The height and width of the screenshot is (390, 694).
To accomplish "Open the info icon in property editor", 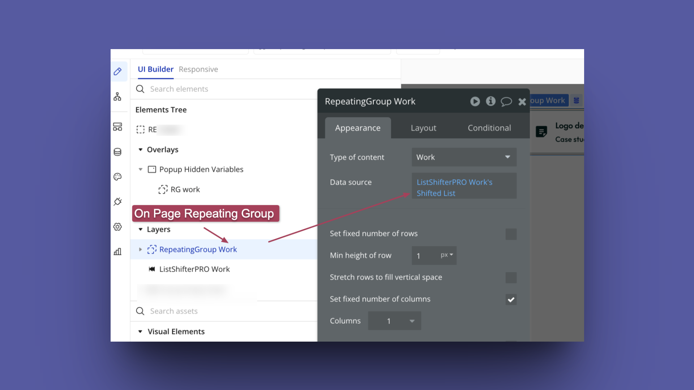I will [490, 101].
